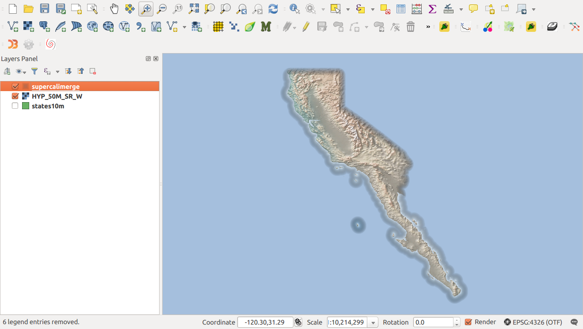Open the attribute table
The width and height of the screenshot is (583, 329).
click(x=401, y=8)
